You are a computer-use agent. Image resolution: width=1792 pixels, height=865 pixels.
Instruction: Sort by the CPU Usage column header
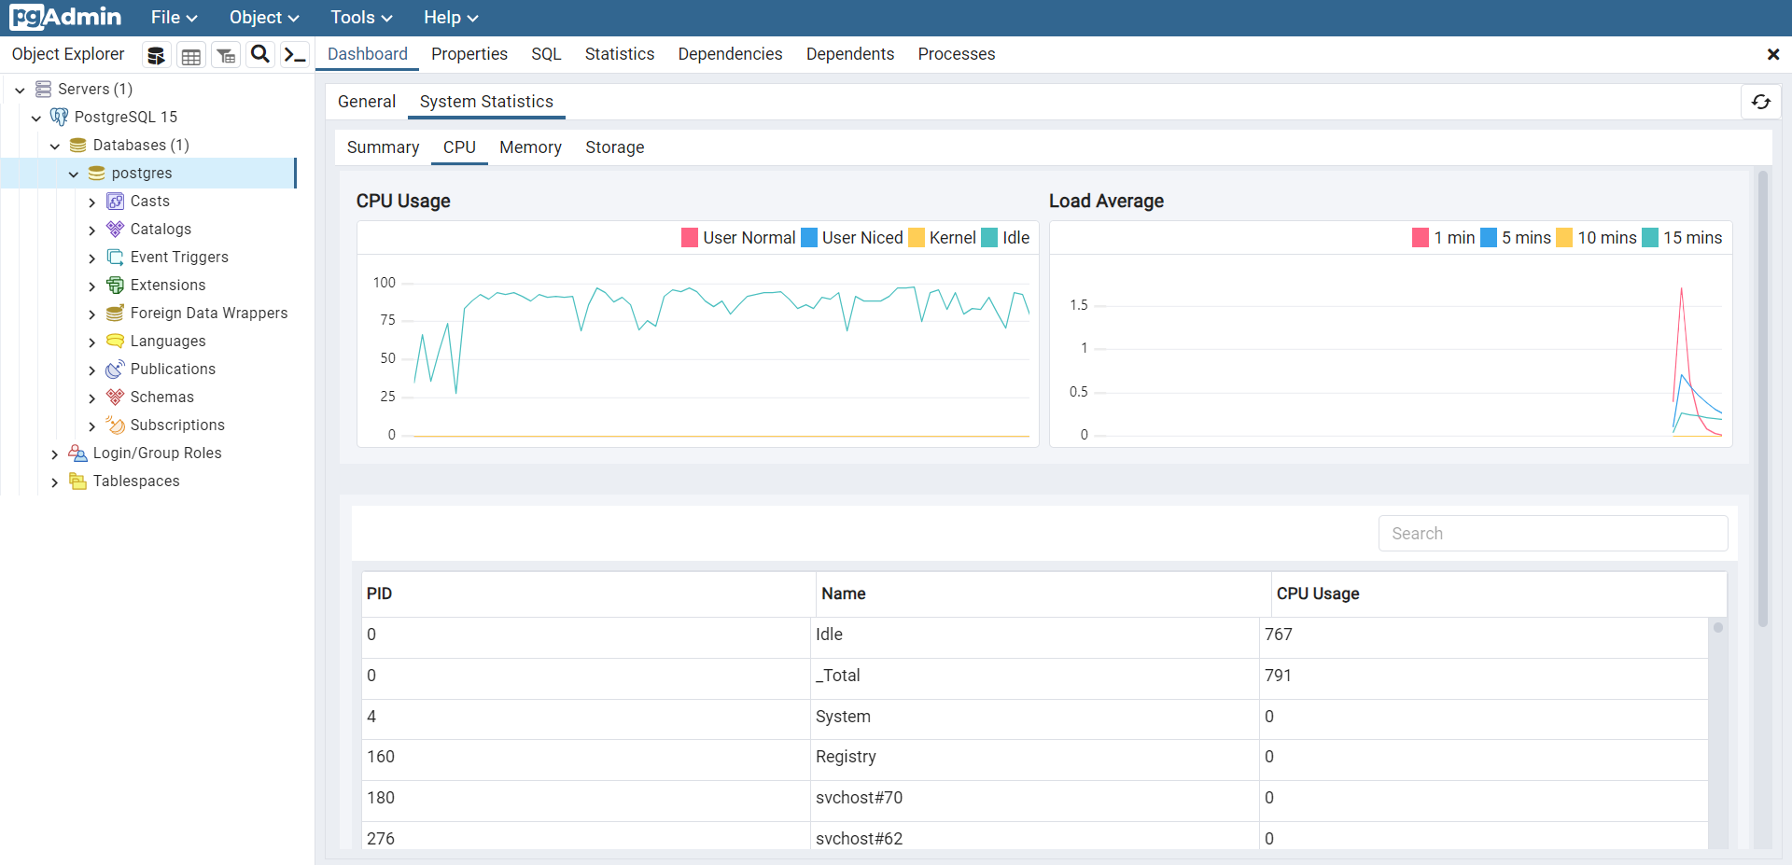coord(1317,593)
